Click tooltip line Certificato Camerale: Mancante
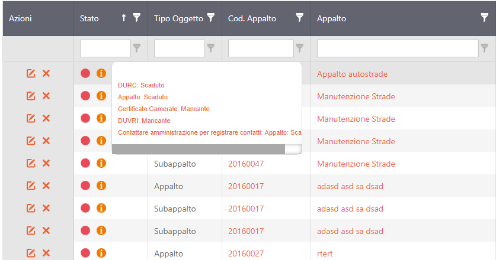 tap(164, 109)
